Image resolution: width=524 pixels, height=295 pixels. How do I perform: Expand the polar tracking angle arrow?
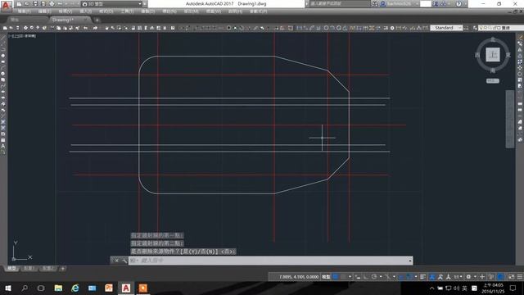coord(381,277)
